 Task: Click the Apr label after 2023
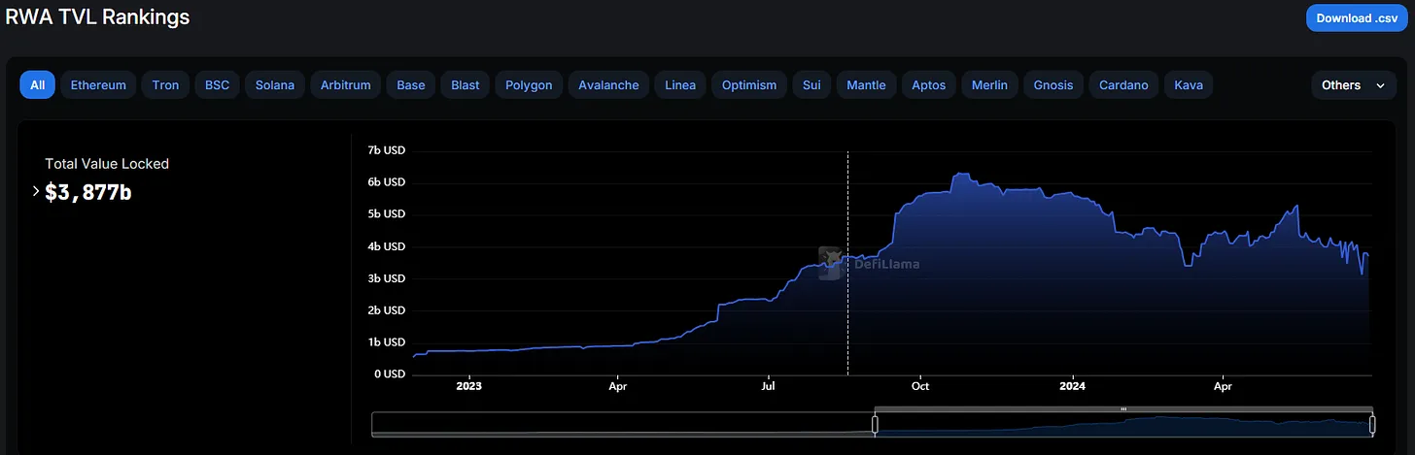pyautogui.click(x=618, y=386)
